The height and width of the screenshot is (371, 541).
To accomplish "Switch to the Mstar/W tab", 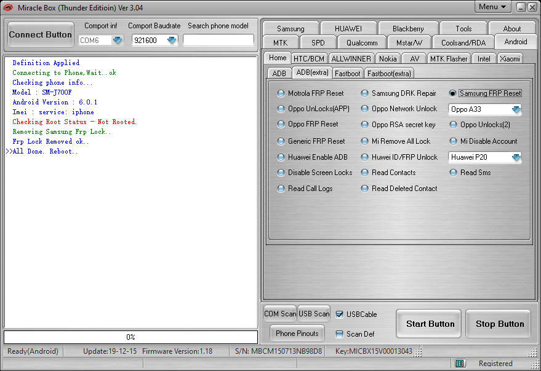I will pyautogui.click(x=409, y=43).
